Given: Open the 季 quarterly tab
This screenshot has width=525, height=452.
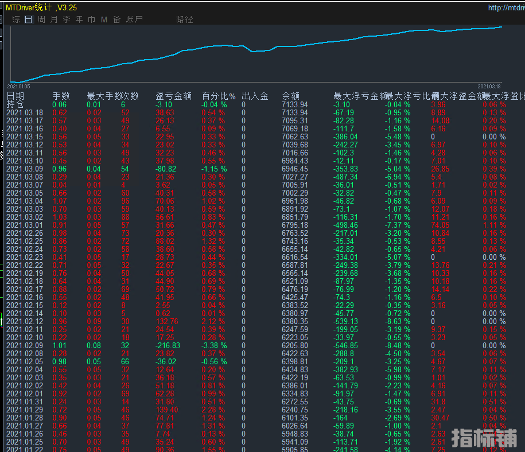Looking at the screenshot, I should click(67, 20).
